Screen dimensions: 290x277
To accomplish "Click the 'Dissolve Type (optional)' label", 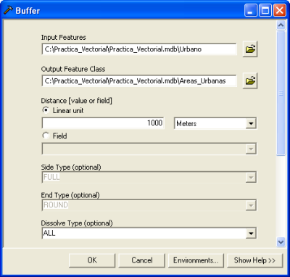I will click(x=77, y=223).
